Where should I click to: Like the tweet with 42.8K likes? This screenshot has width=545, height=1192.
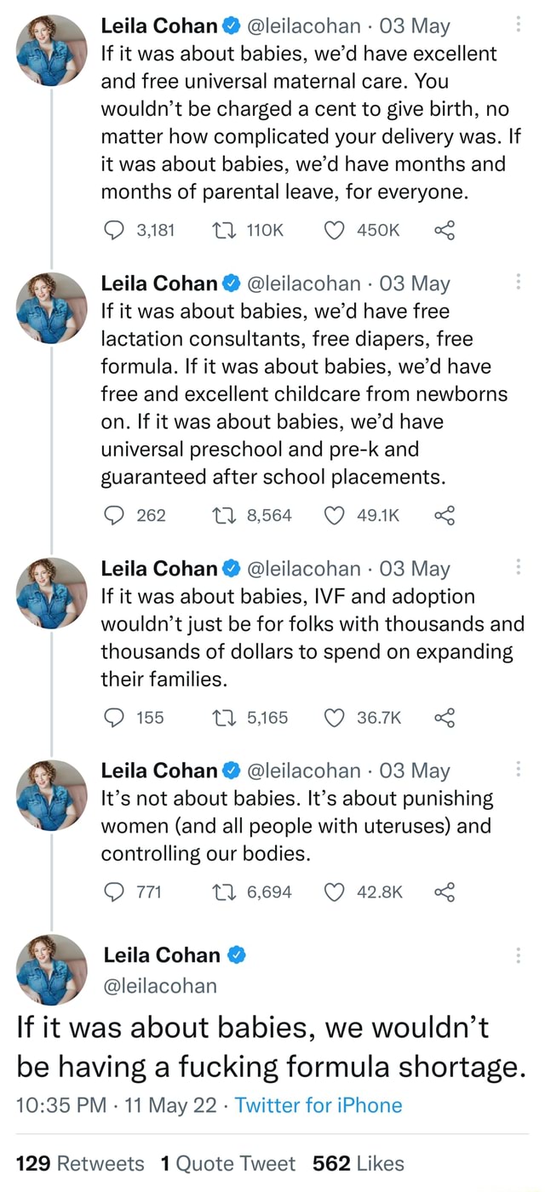point(334,892)
